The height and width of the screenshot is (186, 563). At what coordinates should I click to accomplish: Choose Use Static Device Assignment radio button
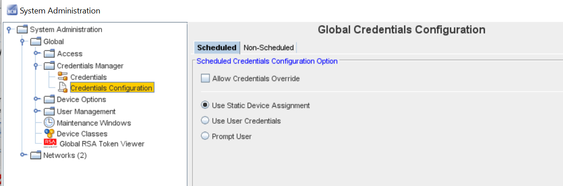(x=205, y=105)
